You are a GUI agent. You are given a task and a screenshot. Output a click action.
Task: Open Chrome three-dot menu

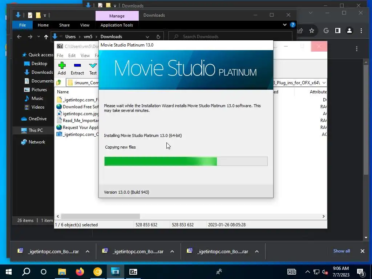(361, 31)
